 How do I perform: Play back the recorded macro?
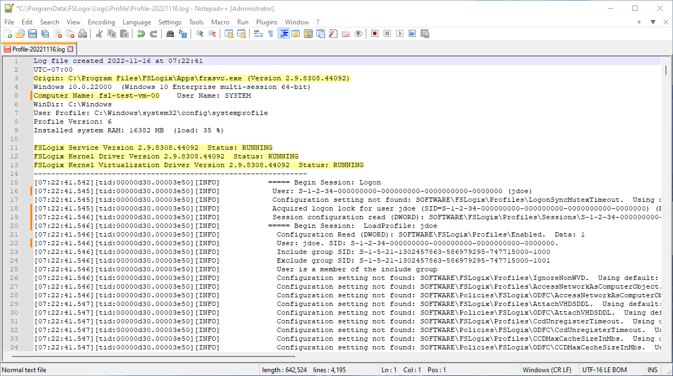(400, 34)
